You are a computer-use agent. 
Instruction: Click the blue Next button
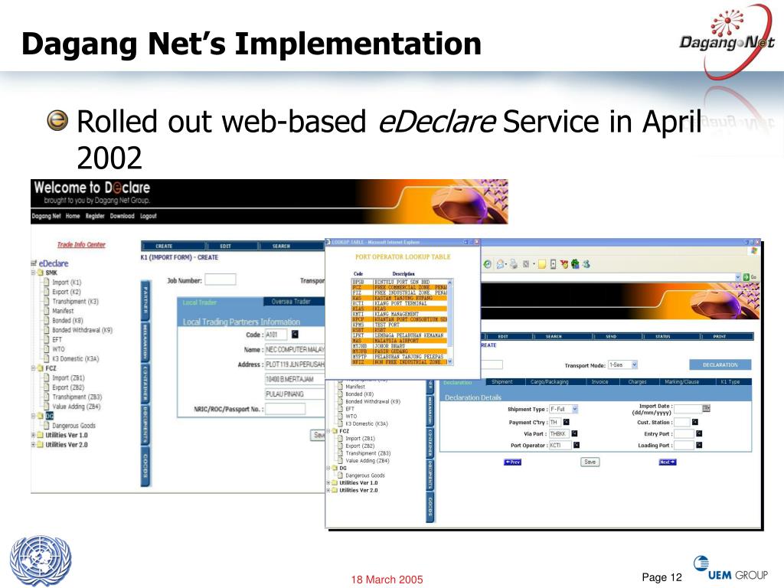668,462
